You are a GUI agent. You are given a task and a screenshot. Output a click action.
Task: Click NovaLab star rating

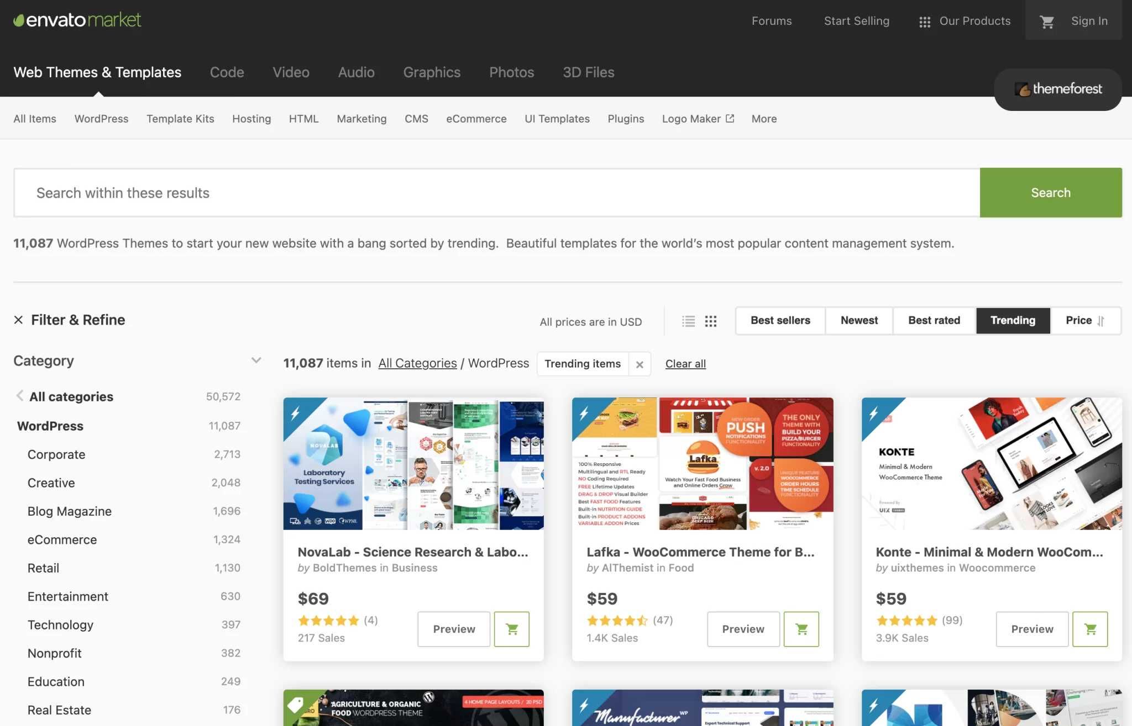click(328, 621)
